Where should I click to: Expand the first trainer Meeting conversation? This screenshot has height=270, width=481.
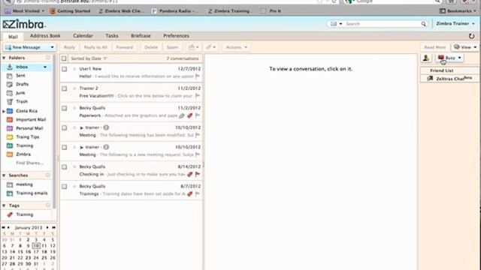point(82,127)
